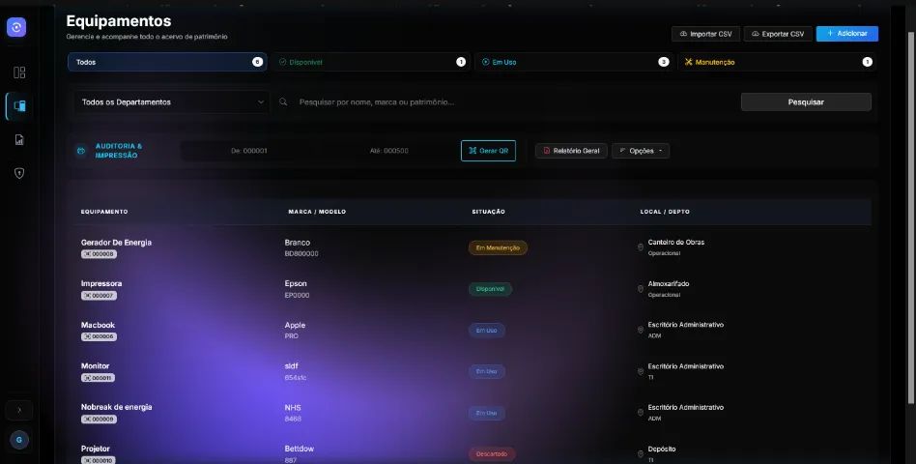
Task: Select the Manutenção filter tab
Action: (777, 62)
